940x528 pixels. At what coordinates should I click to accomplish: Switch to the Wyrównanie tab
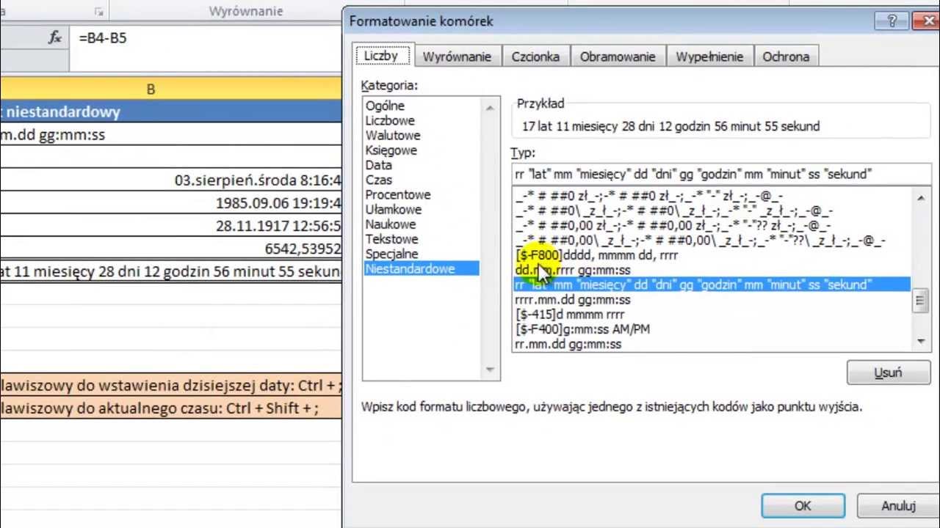pos(457,56)
